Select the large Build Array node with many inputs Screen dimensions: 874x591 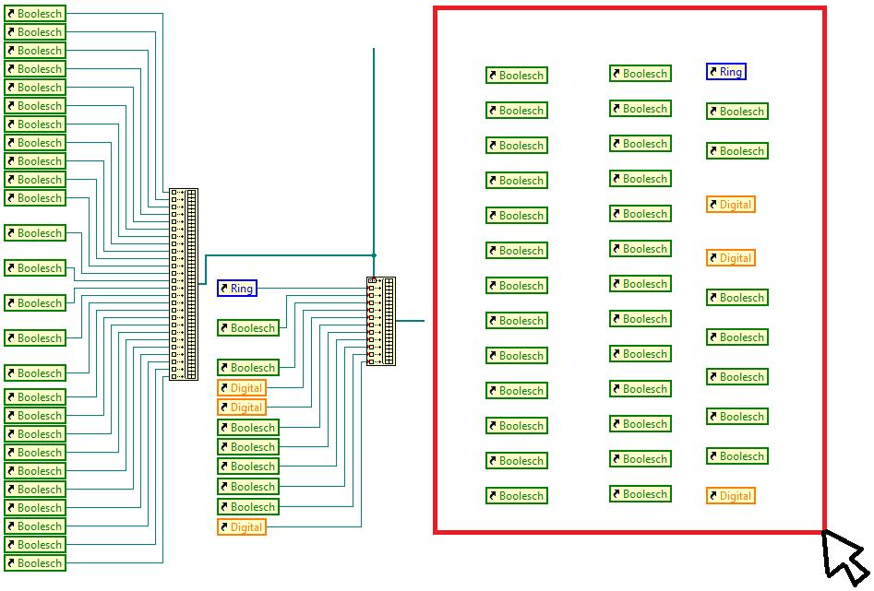click(184, 285)
